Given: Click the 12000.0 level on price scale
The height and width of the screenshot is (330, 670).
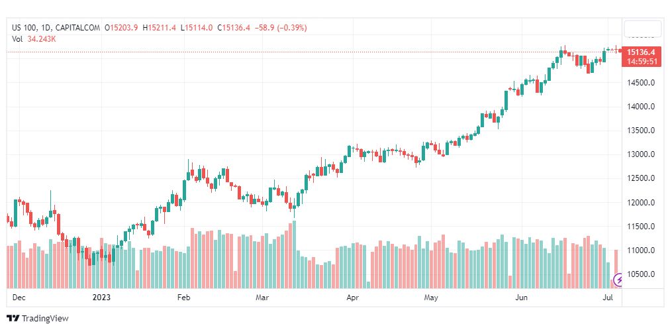Looking at the screenshot, I should tap(641, 203).
